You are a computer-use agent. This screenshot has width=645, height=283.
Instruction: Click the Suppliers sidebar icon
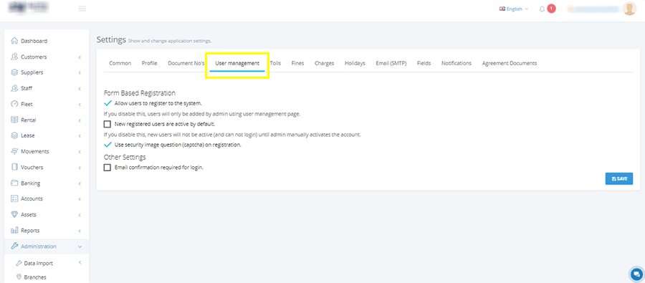pos(14,72)
